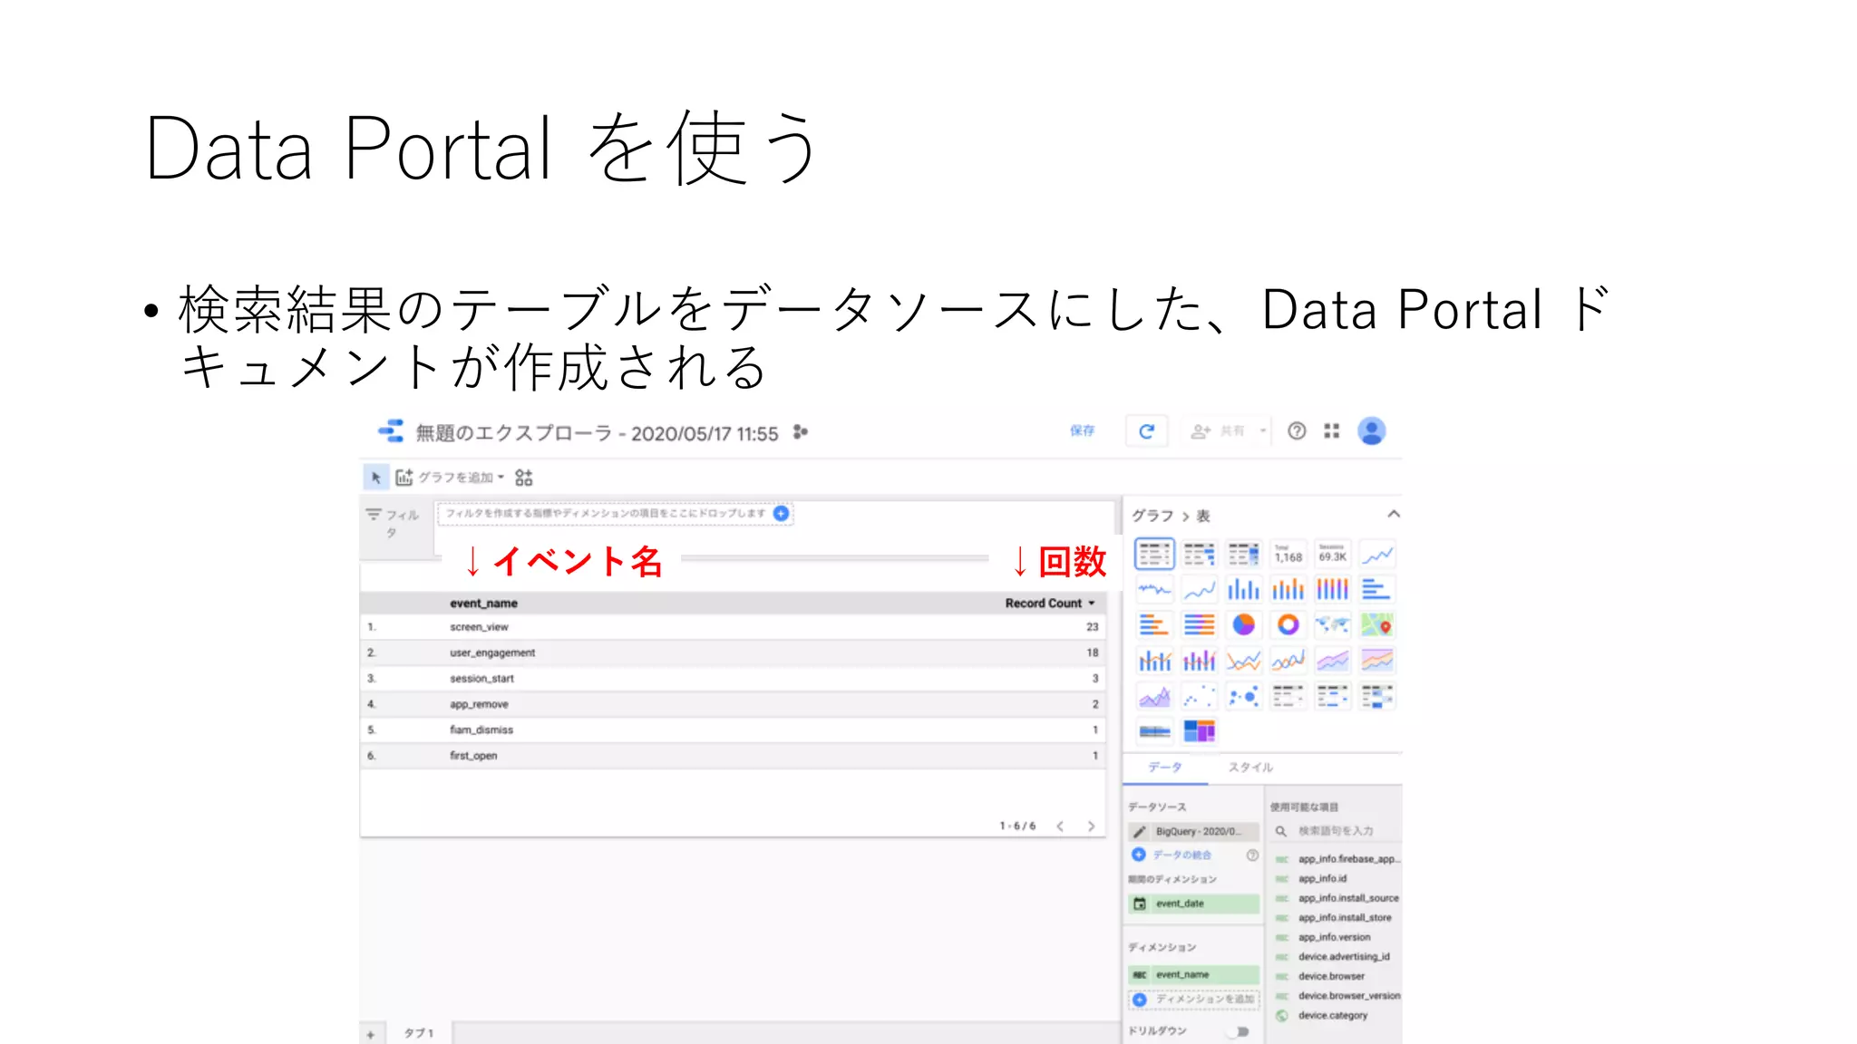
Task: Select the sparkline time series chart
Action: click(1154, 590)
